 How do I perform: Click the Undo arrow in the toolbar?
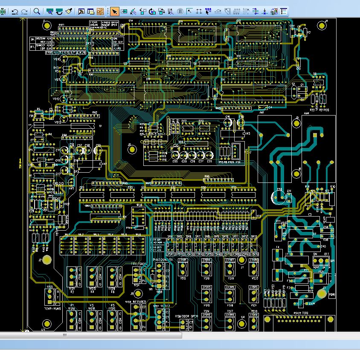[15, 12]
